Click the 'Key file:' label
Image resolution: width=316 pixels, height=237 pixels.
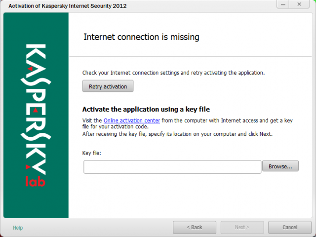coord(91,153)
